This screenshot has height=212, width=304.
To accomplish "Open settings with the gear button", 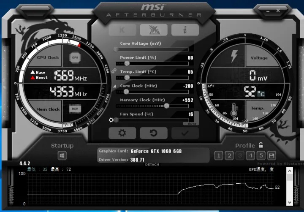I will (x=122, y=133).
